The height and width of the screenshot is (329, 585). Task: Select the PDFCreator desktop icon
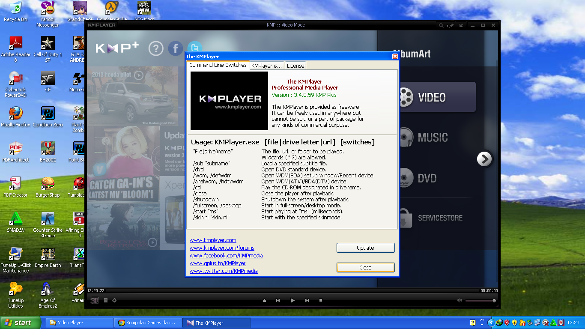point(15,187)
